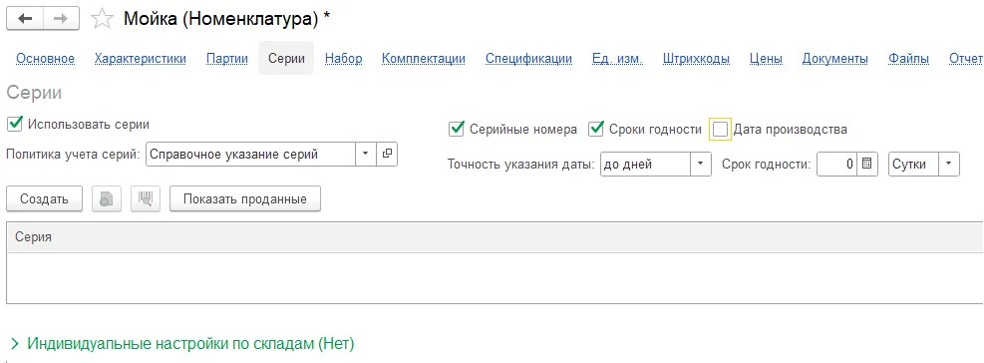
Task: Click the Справочное указание серий field
Action: tap(250, 154)
